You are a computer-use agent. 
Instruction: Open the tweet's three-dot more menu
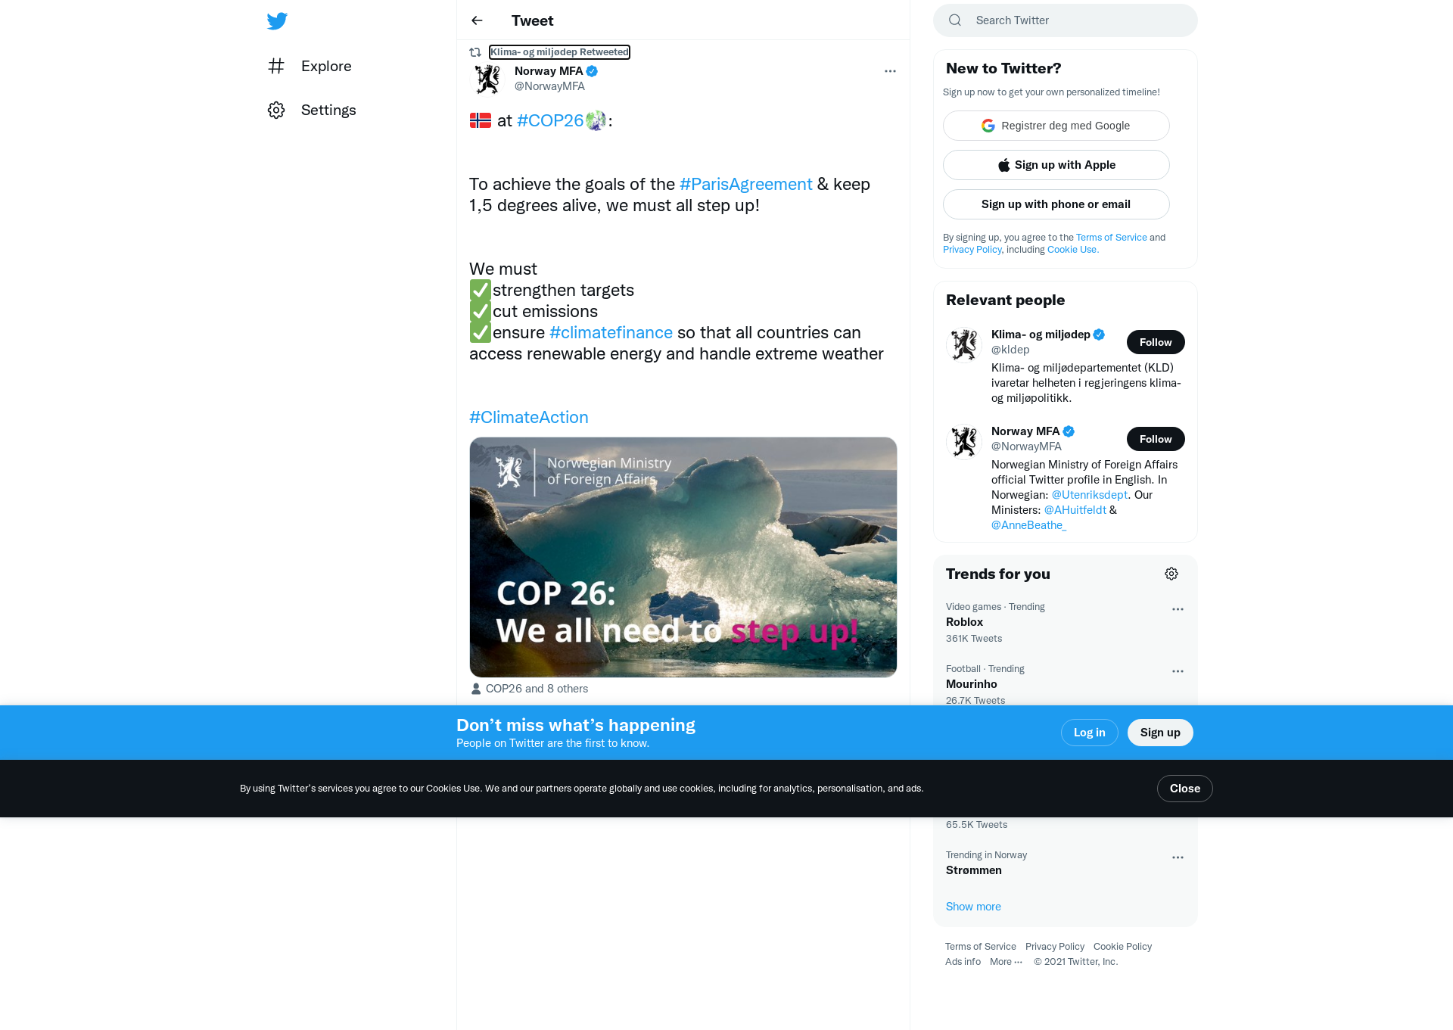(890, 71)
